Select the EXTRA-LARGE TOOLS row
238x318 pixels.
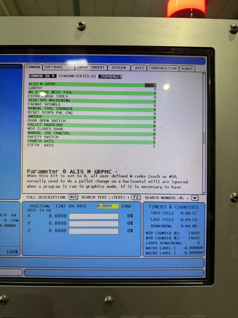tap(92, 97)
